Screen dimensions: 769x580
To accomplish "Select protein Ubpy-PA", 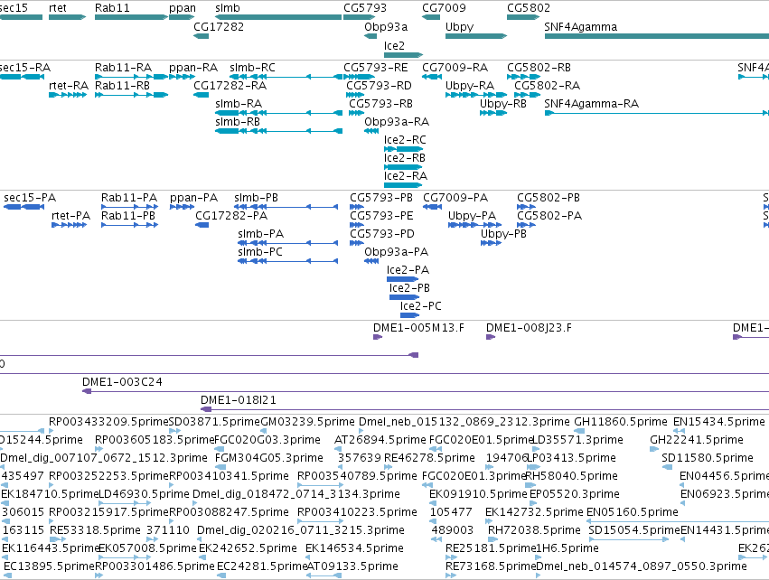I will tap(474, 225).
